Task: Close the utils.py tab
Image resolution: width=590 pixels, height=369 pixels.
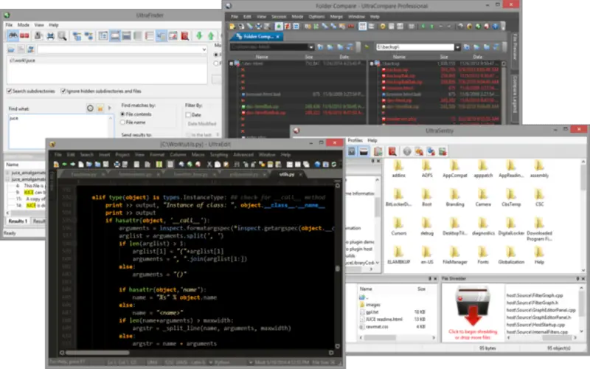Action: (301, 175)
